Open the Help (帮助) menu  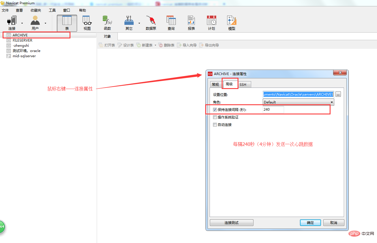pos(83,10)
